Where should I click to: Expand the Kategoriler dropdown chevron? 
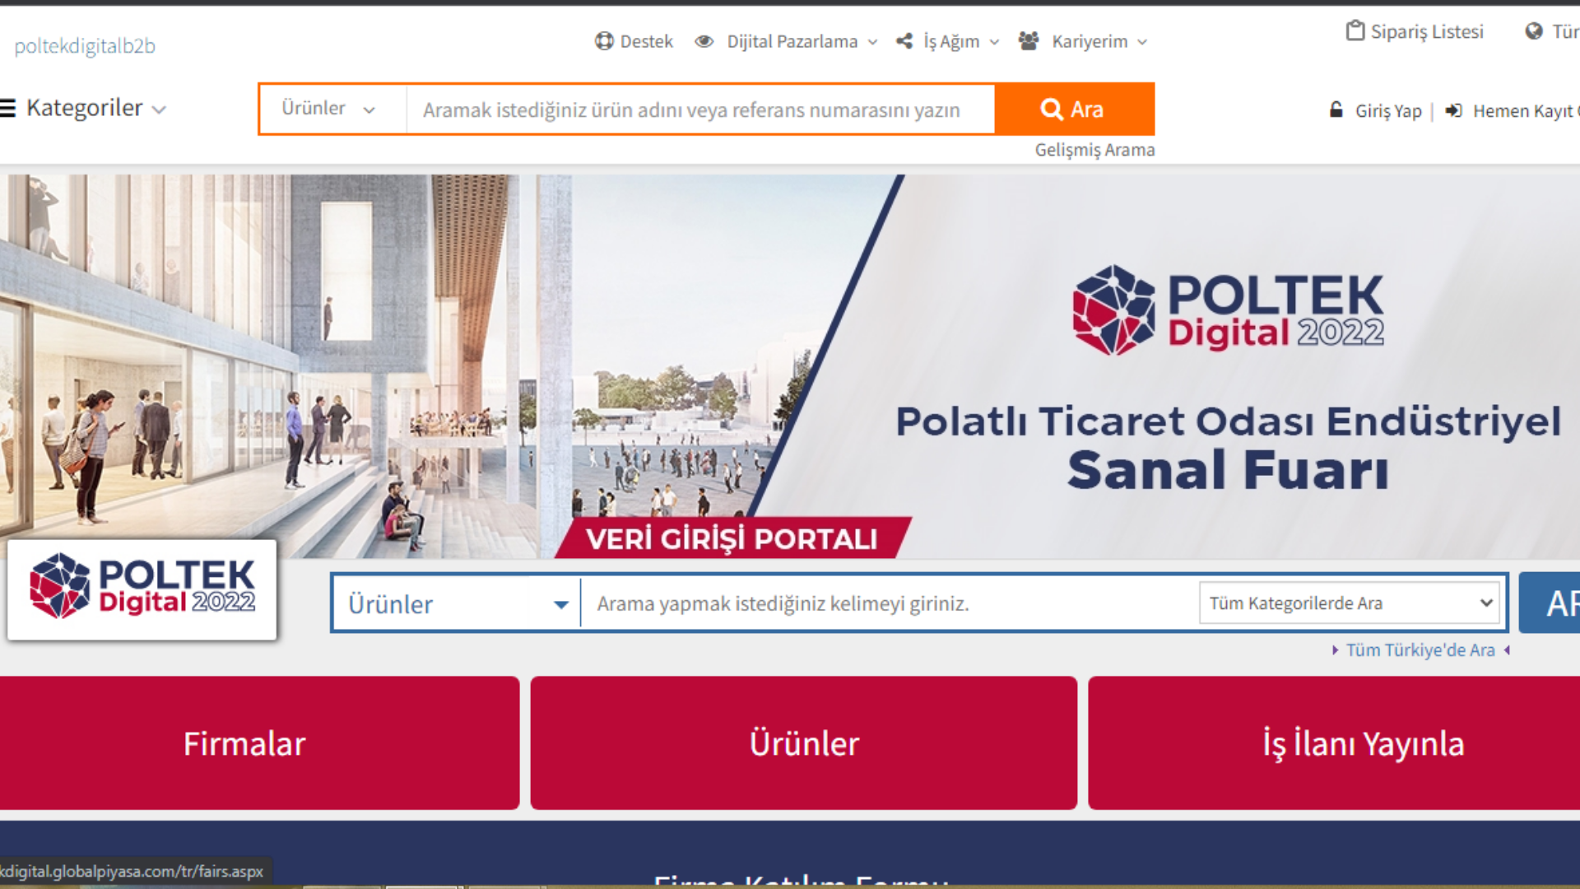coord(160,109)
